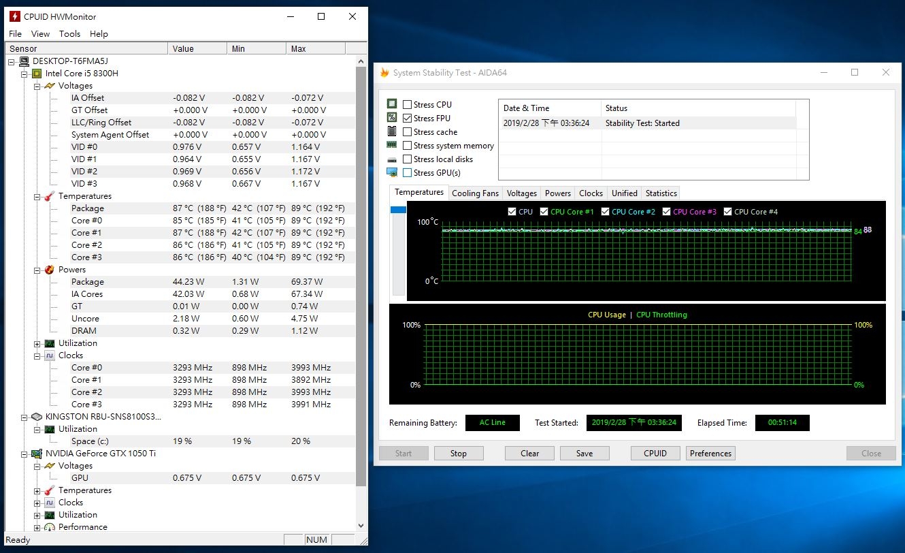Open the Help menu in HWMonitor
Screen dimensions: 905x553
(x=99, y=33)
